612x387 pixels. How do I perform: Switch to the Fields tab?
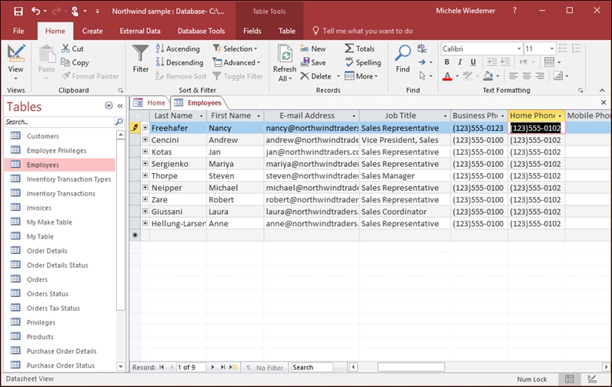[252, 31]
